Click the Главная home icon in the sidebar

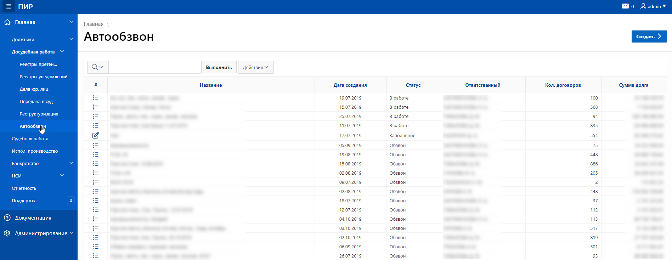7,22
